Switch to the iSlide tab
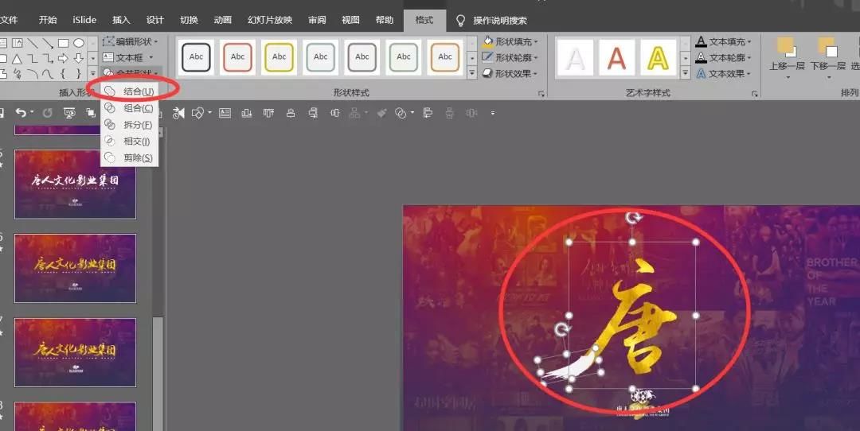The width and height of the screenshot is (860, 431). 84,20
